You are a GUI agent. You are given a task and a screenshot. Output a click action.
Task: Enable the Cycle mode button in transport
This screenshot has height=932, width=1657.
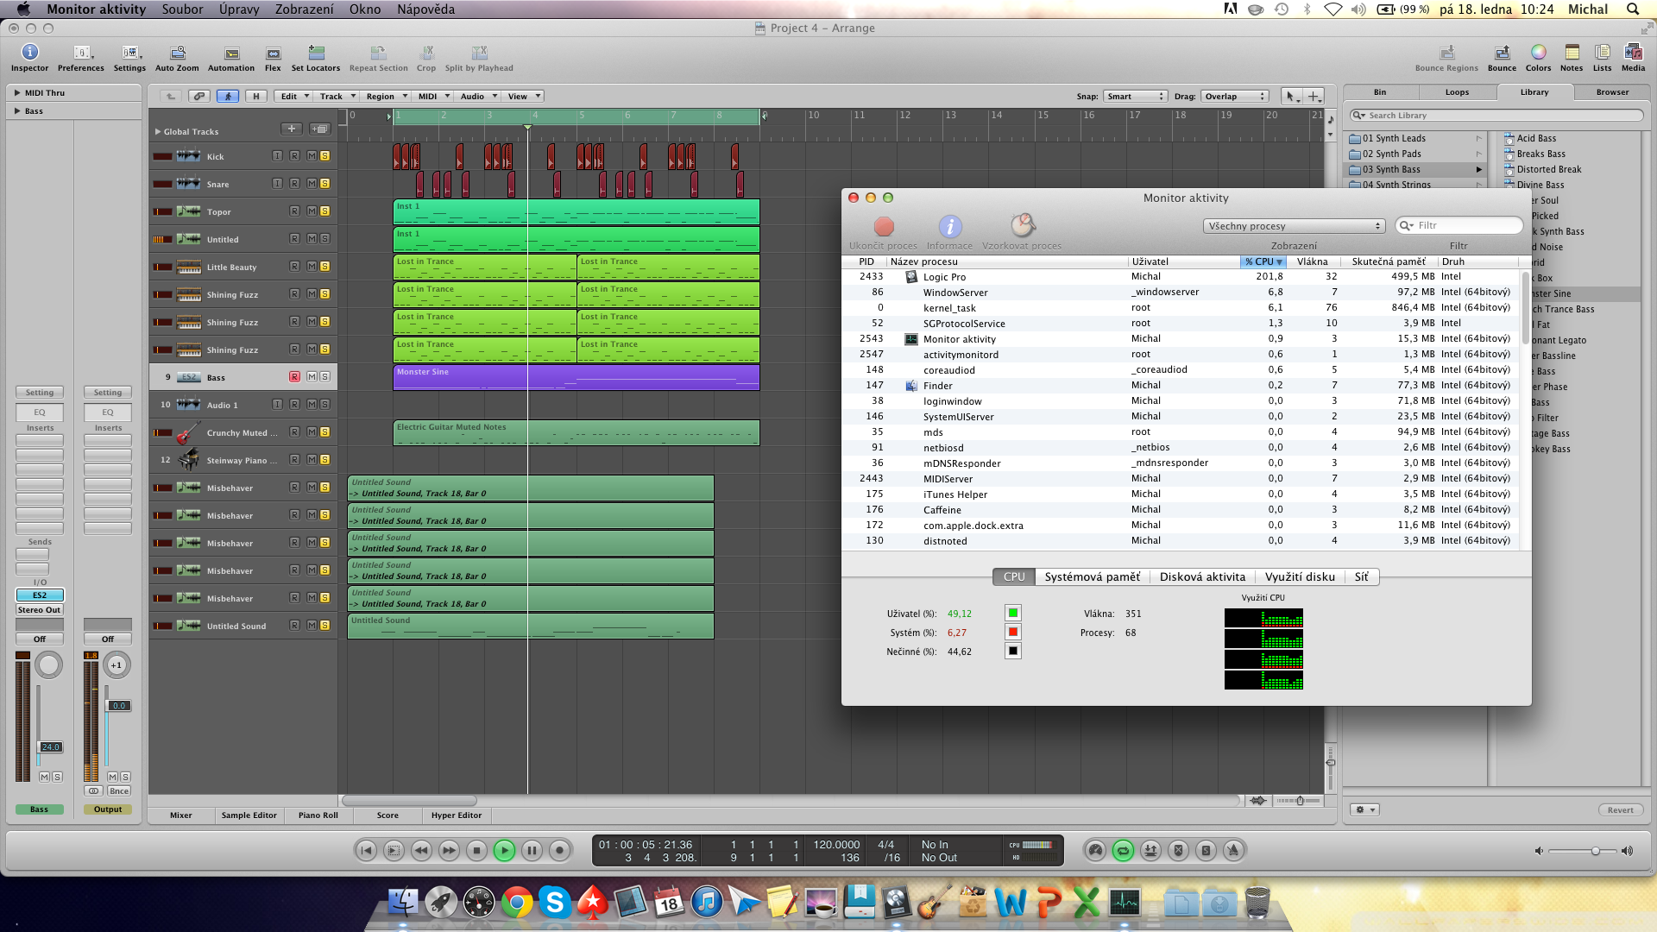(x=1123, y=851)
